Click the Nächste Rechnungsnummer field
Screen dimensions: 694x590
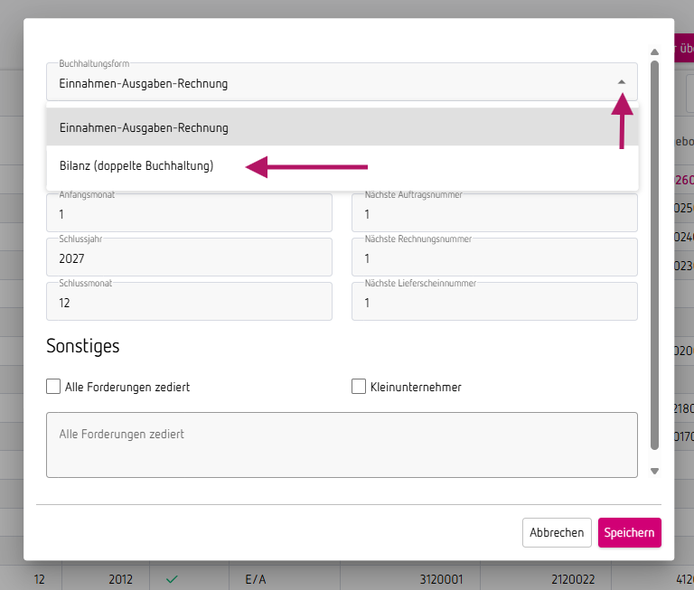tap(494, 258)
